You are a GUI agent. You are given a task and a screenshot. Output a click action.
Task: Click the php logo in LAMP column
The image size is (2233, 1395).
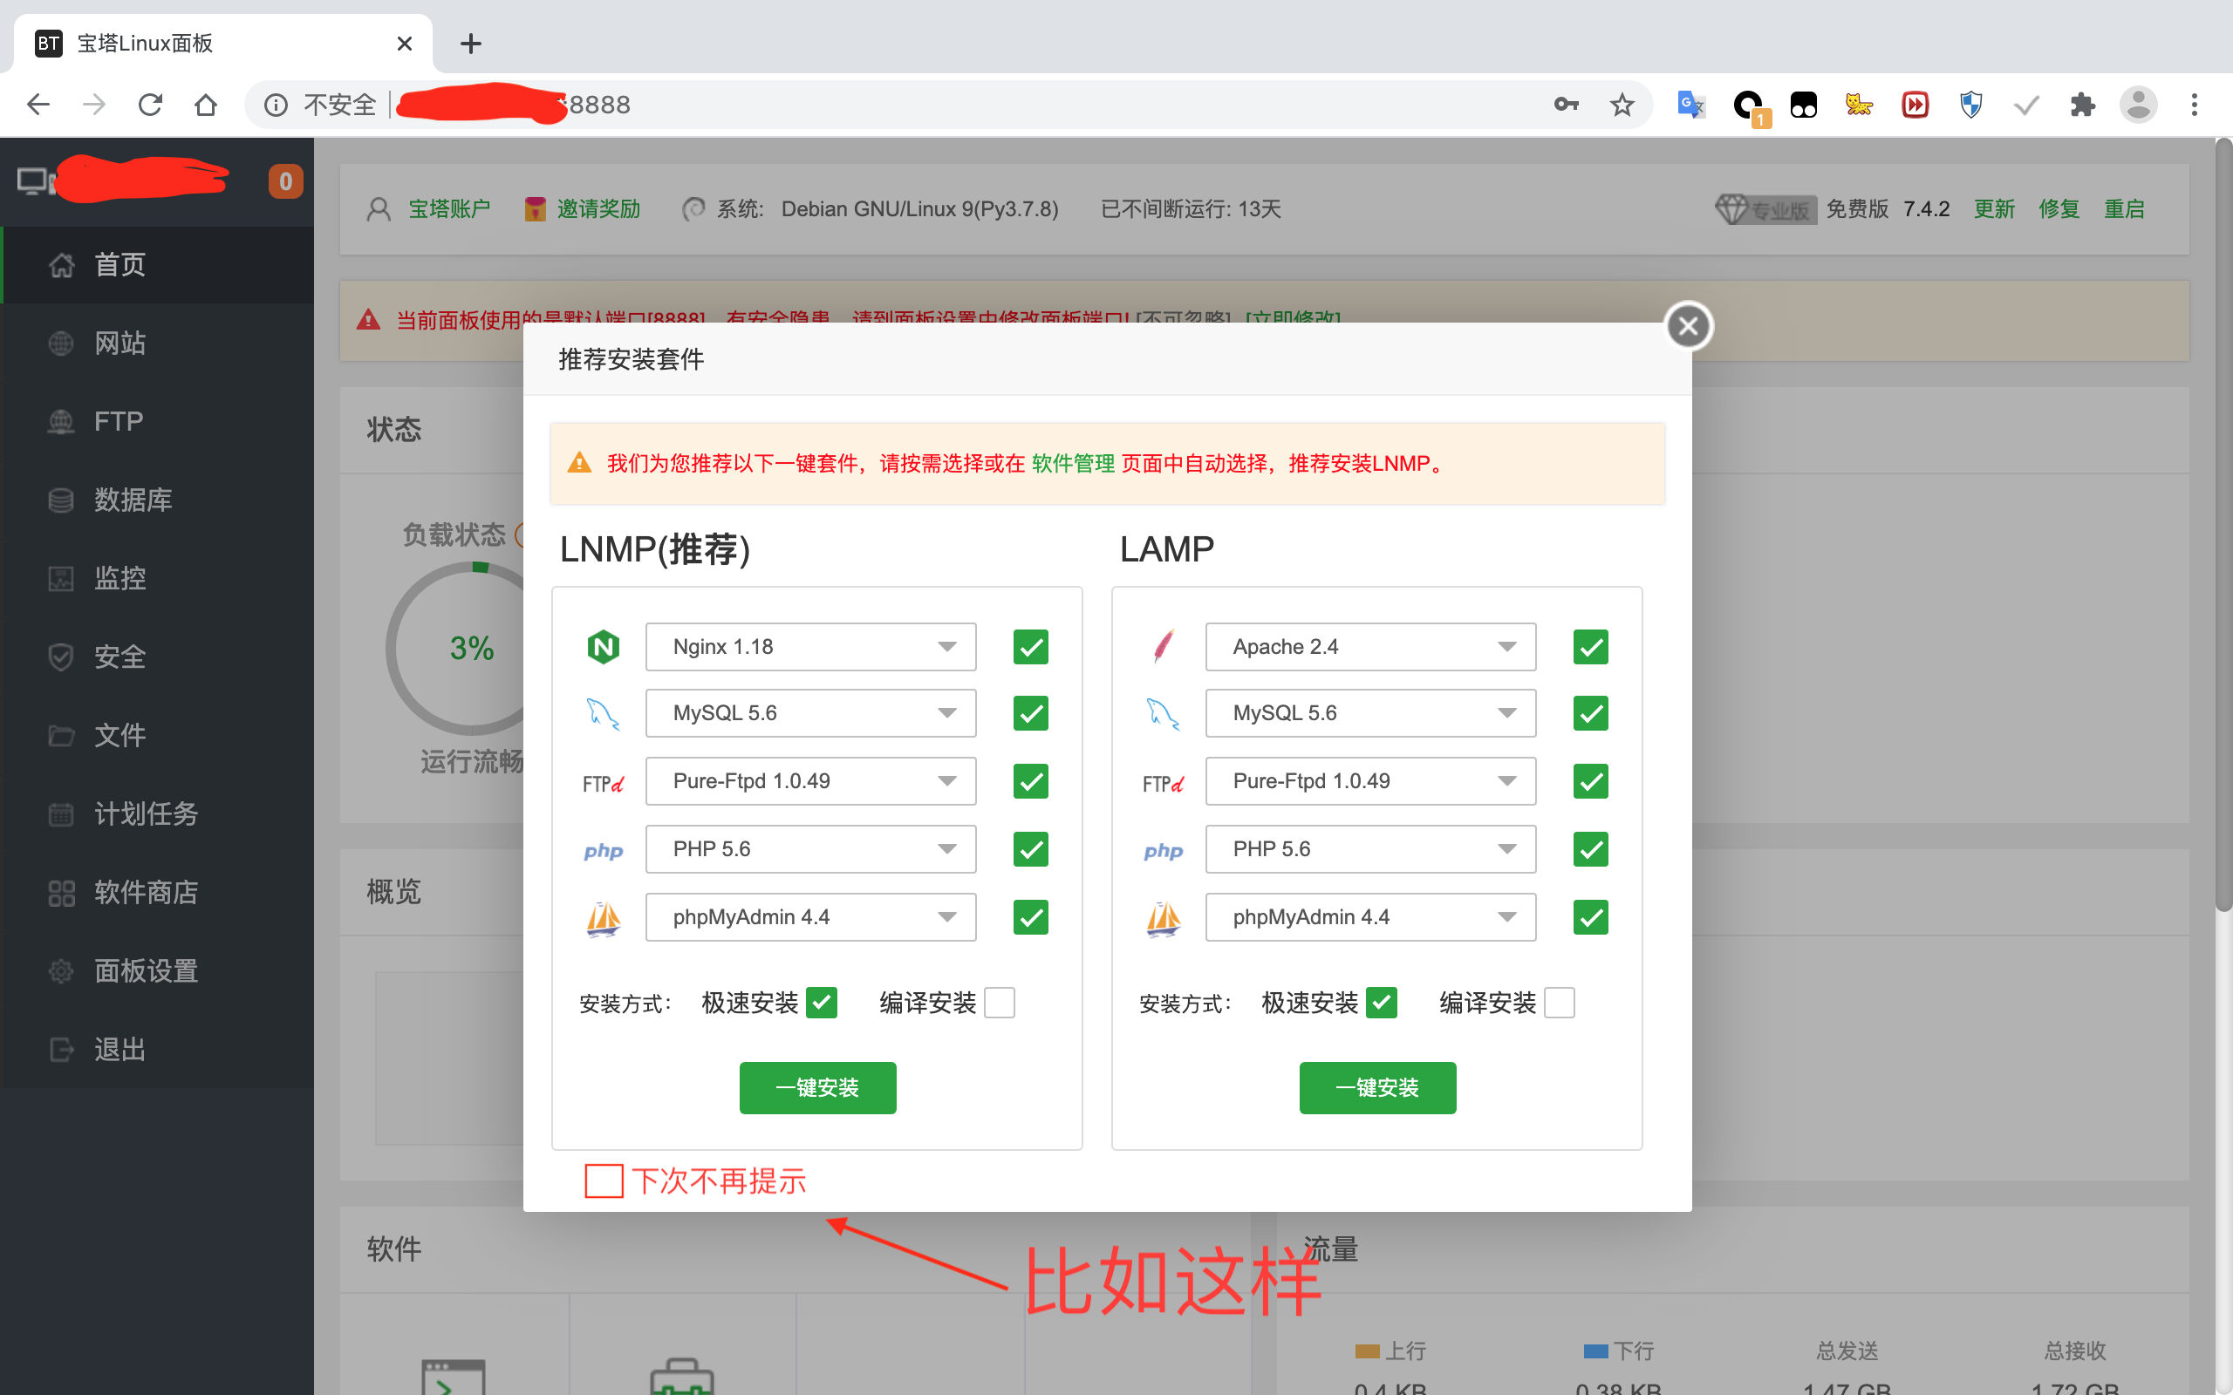1164,851
